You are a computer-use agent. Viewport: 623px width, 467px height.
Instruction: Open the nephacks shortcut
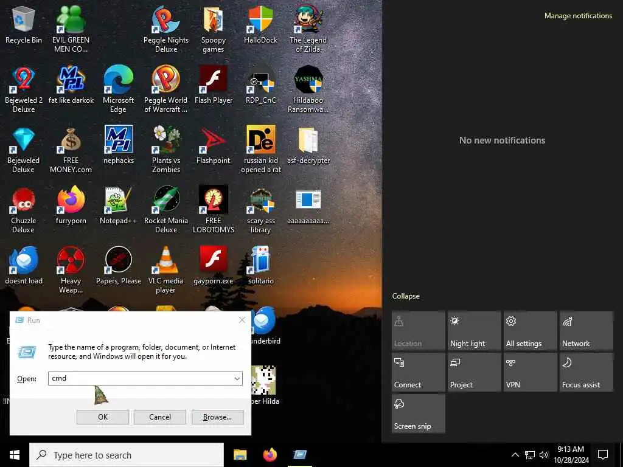tap(118, 145)
